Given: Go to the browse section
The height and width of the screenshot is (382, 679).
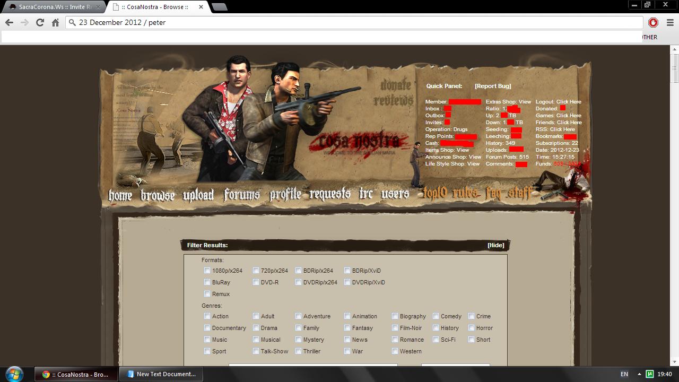Looking at the screenshot, I should [158, 195].
